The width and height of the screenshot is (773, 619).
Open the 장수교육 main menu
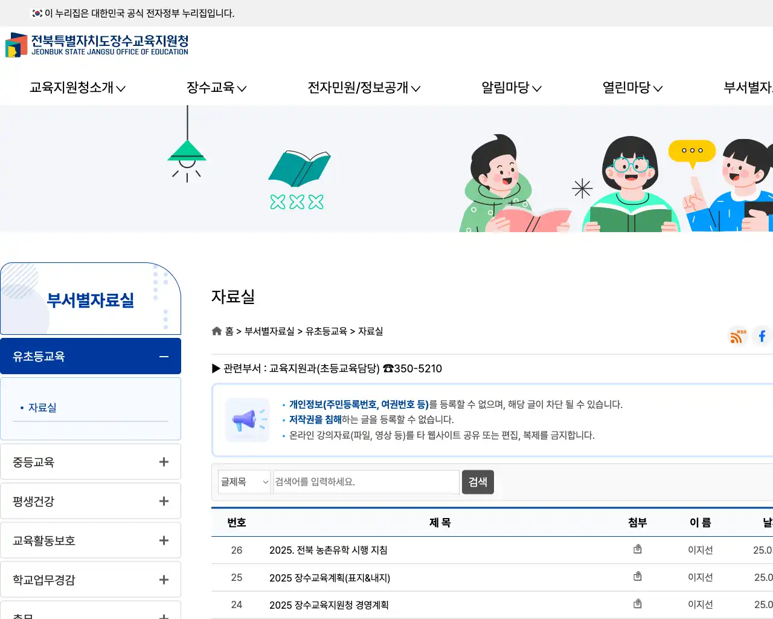(x=216, y=88)
